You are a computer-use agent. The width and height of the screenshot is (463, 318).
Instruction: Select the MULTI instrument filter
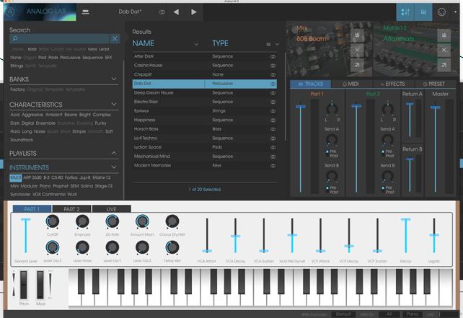(x=16, y=177)
